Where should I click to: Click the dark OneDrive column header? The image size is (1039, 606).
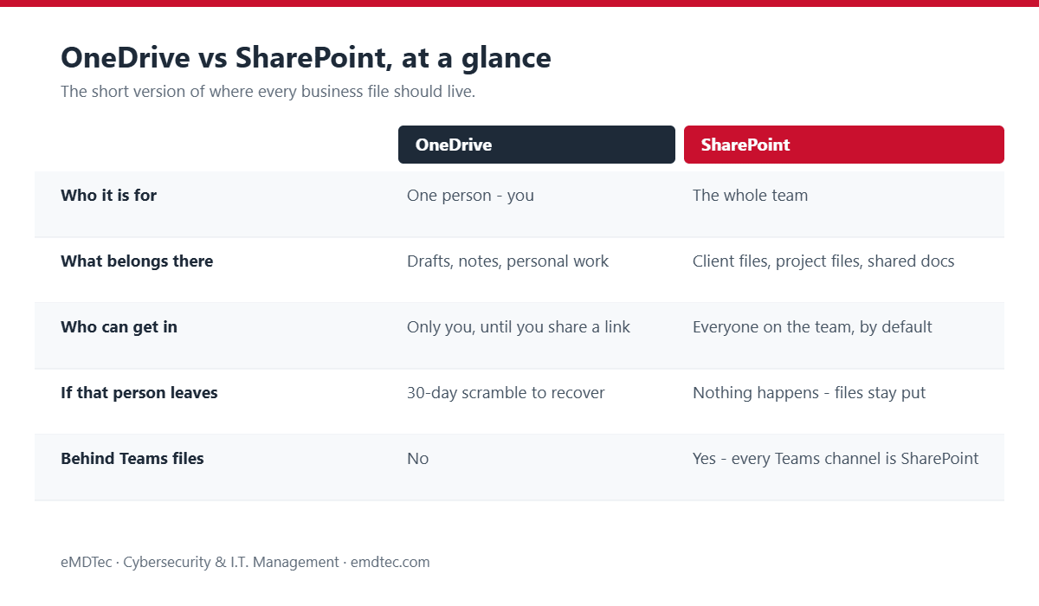tap(537, 145)
